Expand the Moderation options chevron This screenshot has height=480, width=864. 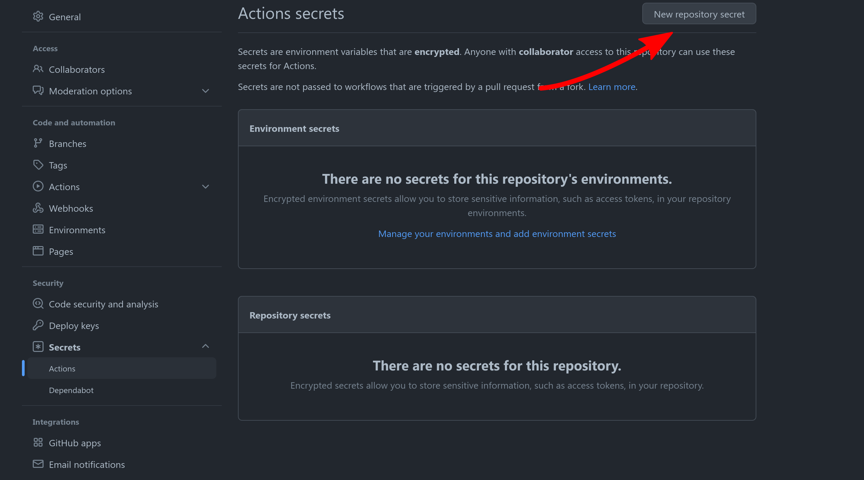coord(206,91)
